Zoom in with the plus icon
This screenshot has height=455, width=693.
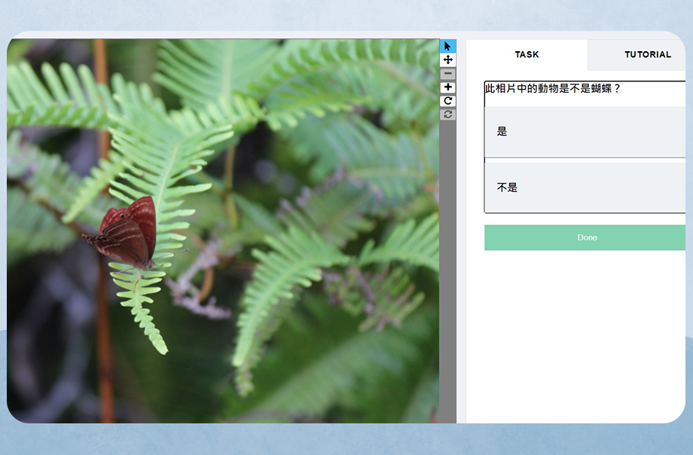click(x=447, y=87)
